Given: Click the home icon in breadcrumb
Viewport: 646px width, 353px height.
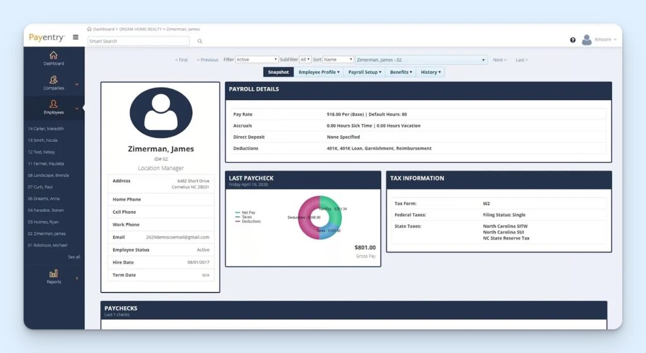Looking at the screenshot, I should click(x=90, y=29).
